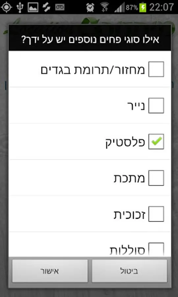Image resolution: width=178 pixels, height=297 pixels.
Task: Tap the 22:07 clock in status bar
Action: click(x=162, y=7)
